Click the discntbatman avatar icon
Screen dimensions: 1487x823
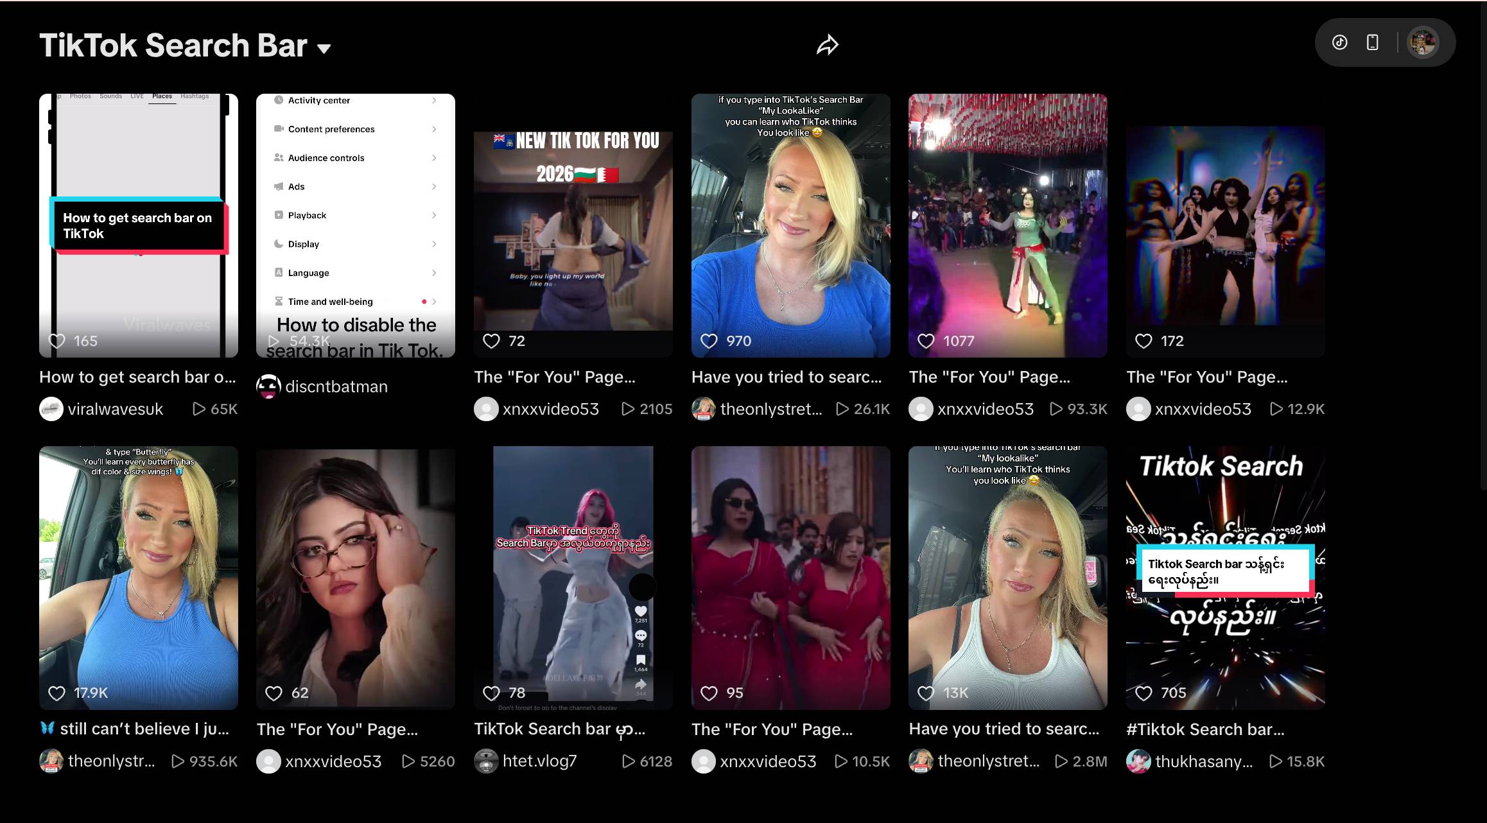[x=268, y=386]
